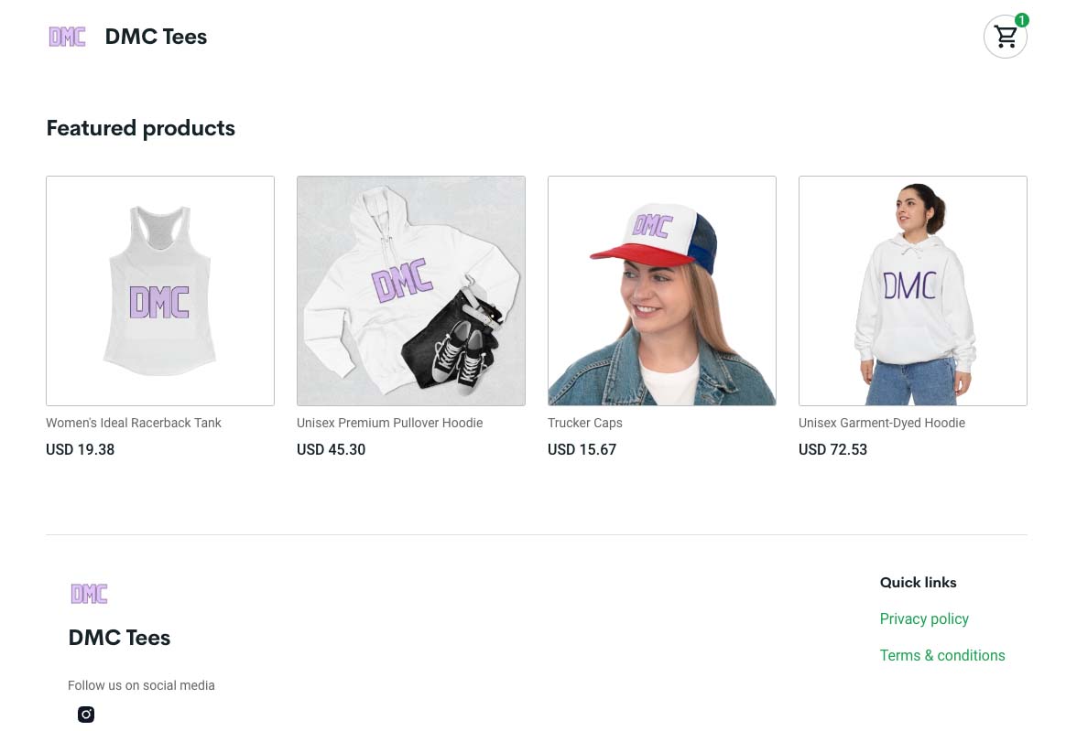1066x731 pixels.
Task: Click the cart item count badge
Action: pos(1021,20)
